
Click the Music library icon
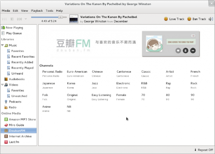[6, 45]
